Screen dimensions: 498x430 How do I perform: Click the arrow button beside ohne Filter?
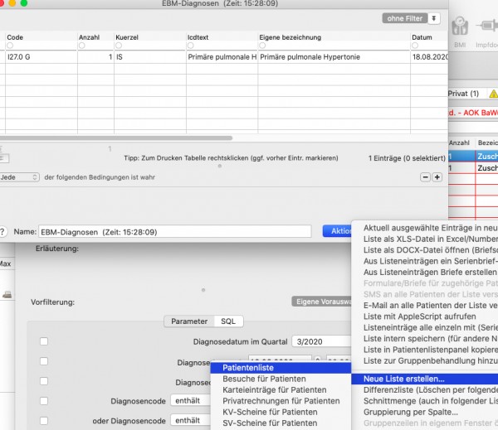[434, 18]
